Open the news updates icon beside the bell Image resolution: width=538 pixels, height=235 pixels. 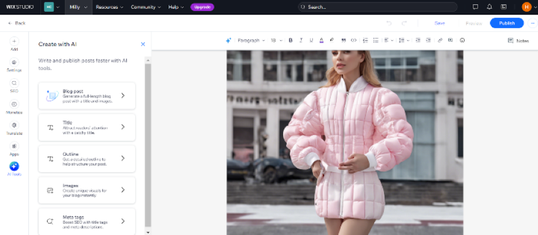504,7
